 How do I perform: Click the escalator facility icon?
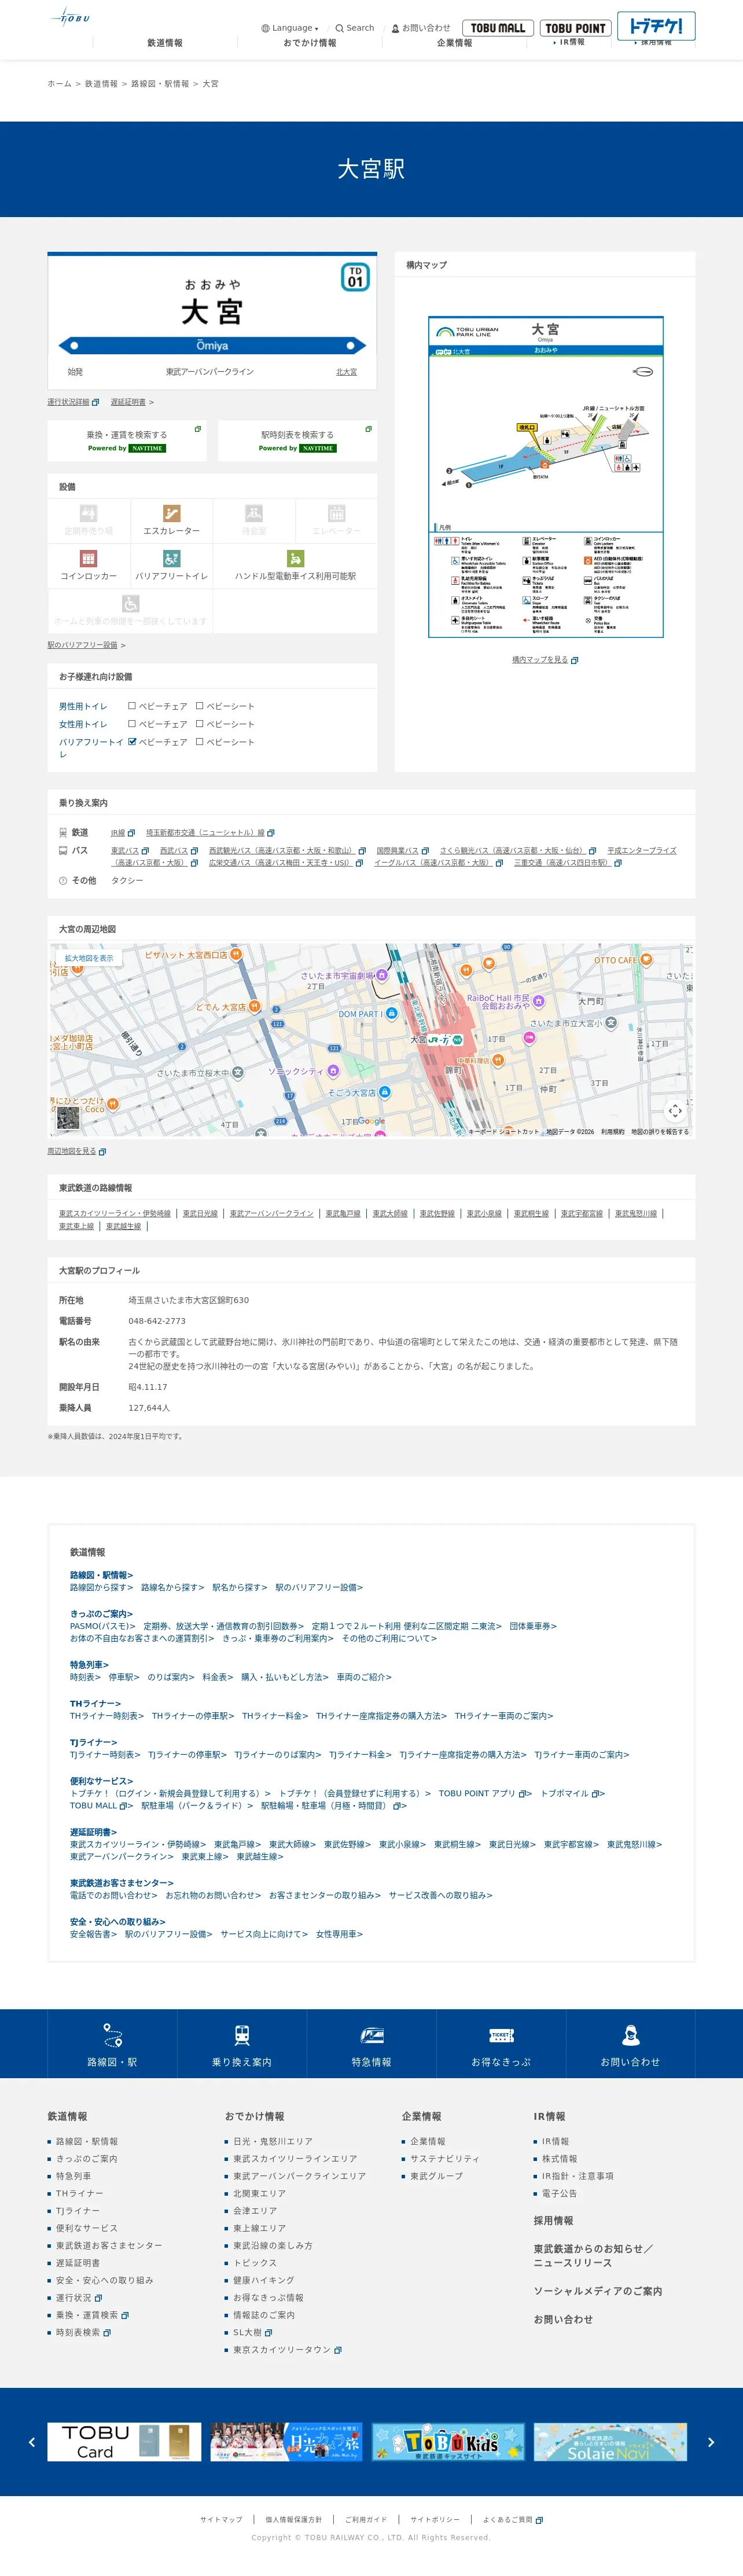[172, 513]
